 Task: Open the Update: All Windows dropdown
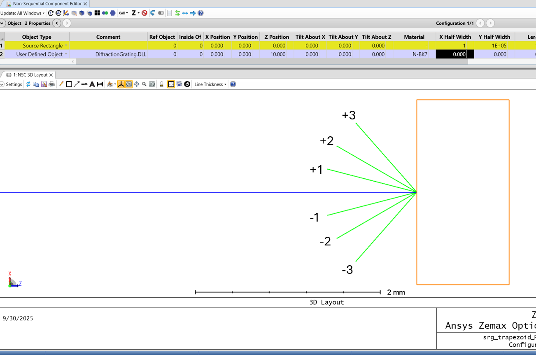[23, 13]
